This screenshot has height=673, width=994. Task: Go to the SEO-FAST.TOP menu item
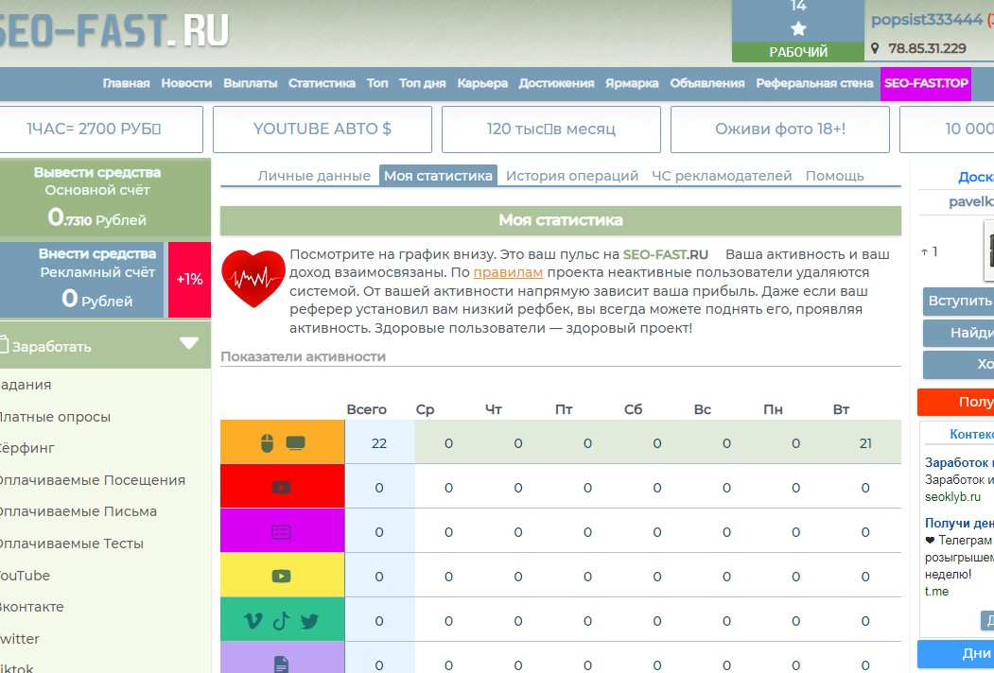click(926, 83)
